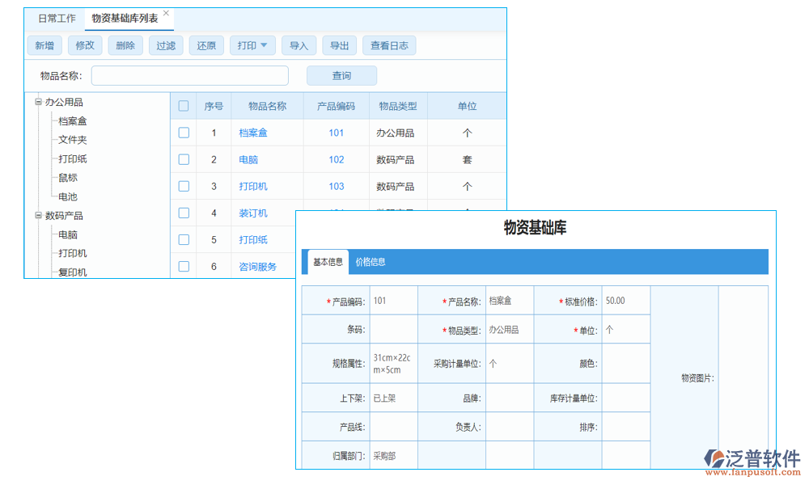
Task: Click the 新增 (Add) toolbar button
Action: (x=44, y=45)
